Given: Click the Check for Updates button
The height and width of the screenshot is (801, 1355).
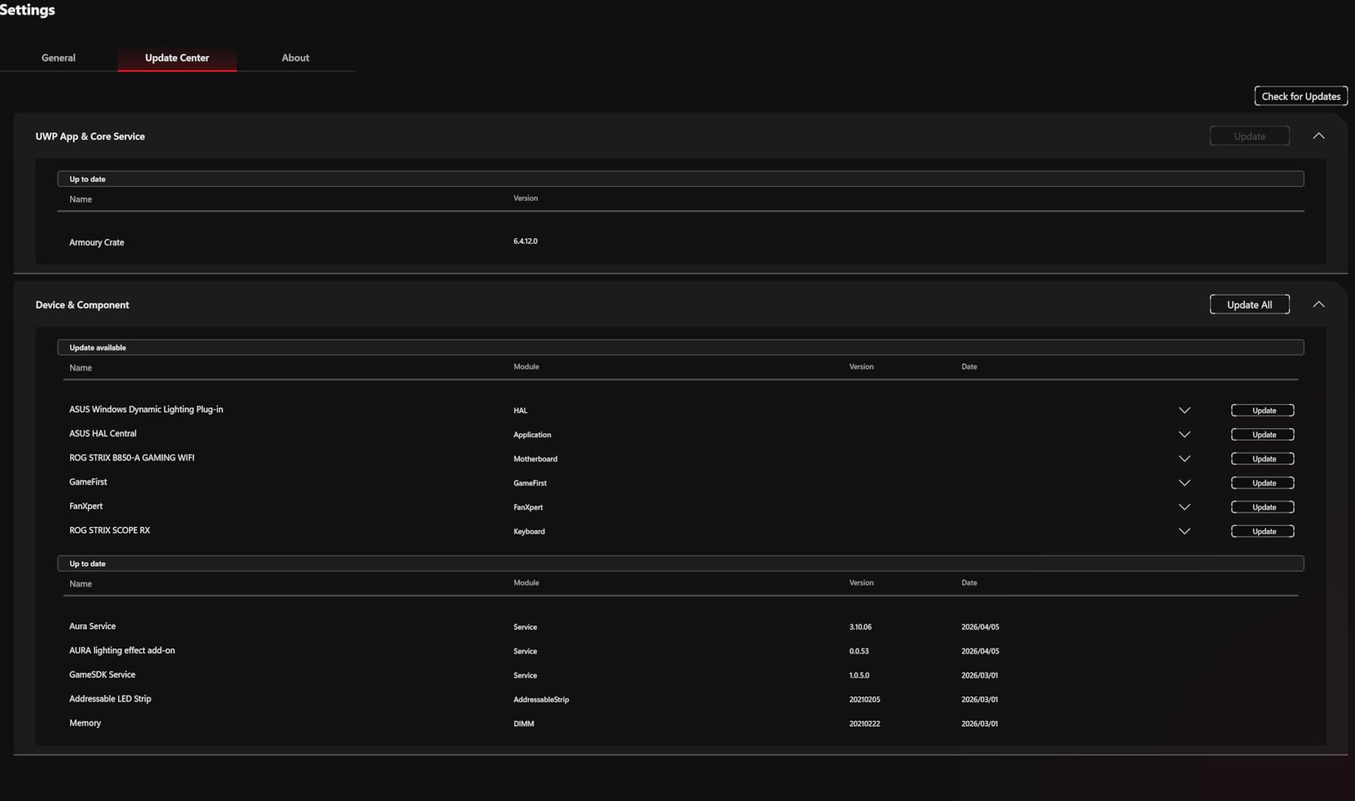Looking at the screenshot, I should click(1300, 96).
